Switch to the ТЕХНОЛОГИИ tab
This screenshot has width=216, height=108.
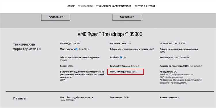pos(86,6)
